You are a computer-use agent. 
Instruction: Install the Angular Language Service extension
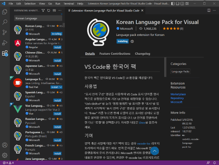[x=57, y=47]
